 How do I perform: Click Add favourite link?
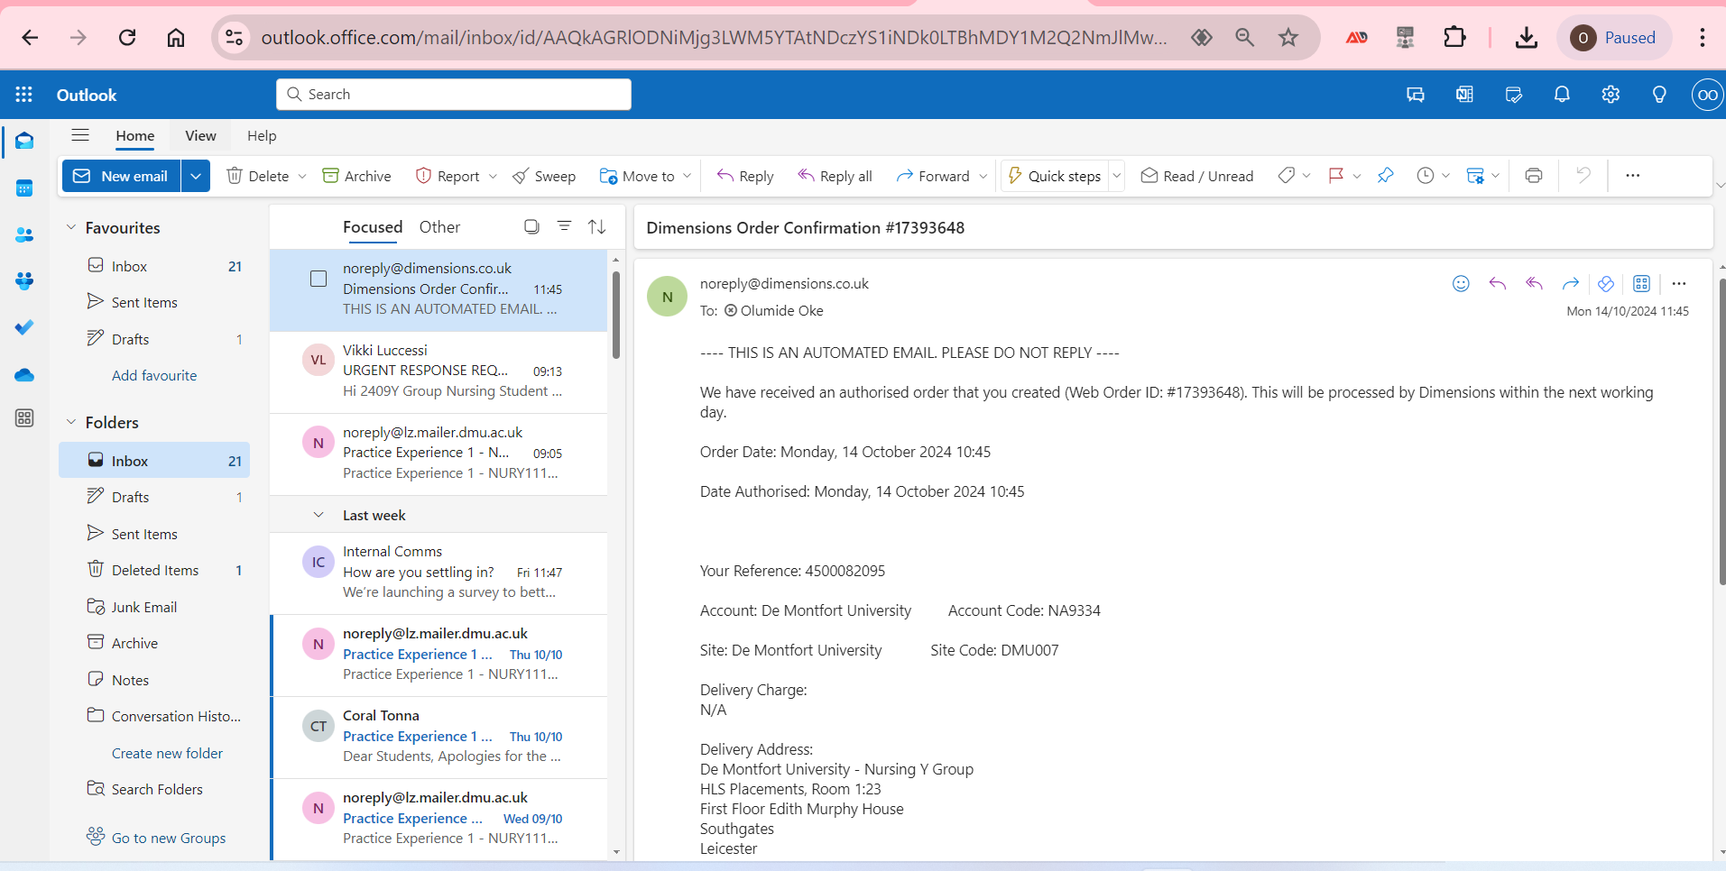click(x=154, y=376)
